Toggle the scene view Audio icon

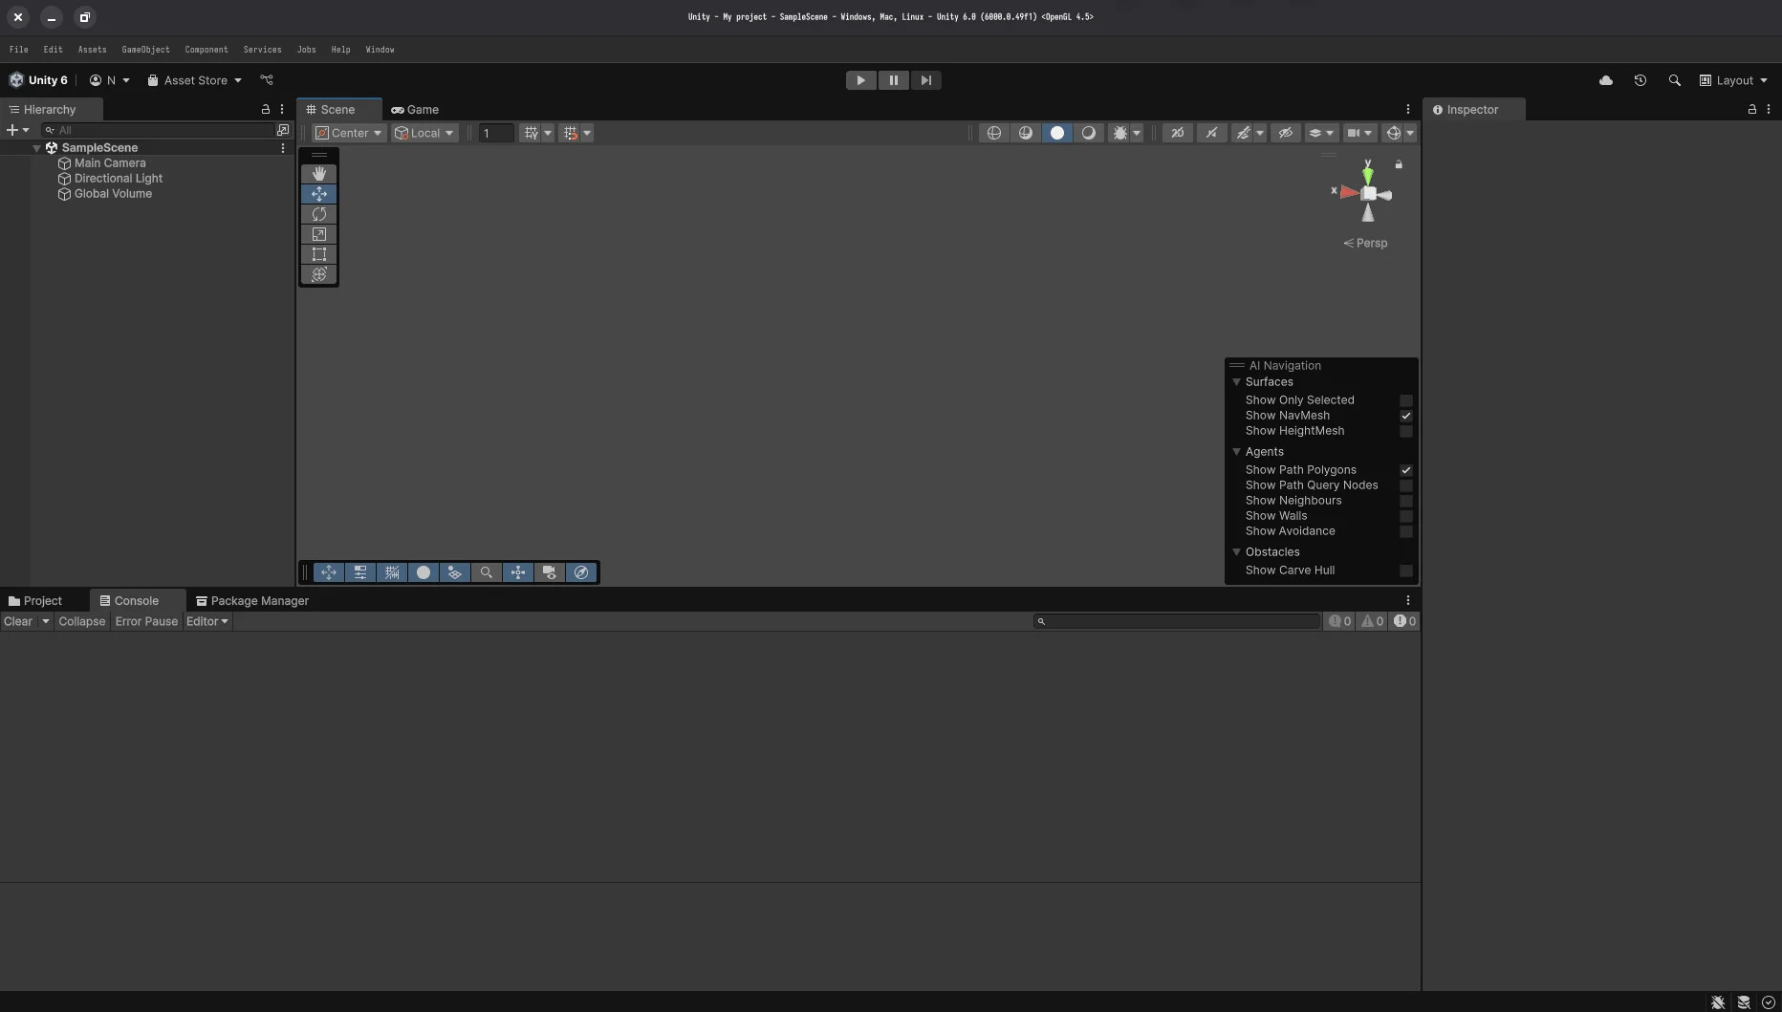[1210, 133]
